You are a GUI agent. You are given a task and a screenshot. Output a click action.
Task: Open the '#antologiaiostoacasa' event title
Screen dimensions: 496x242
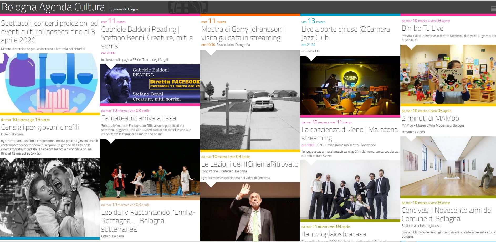pos(334,234)
